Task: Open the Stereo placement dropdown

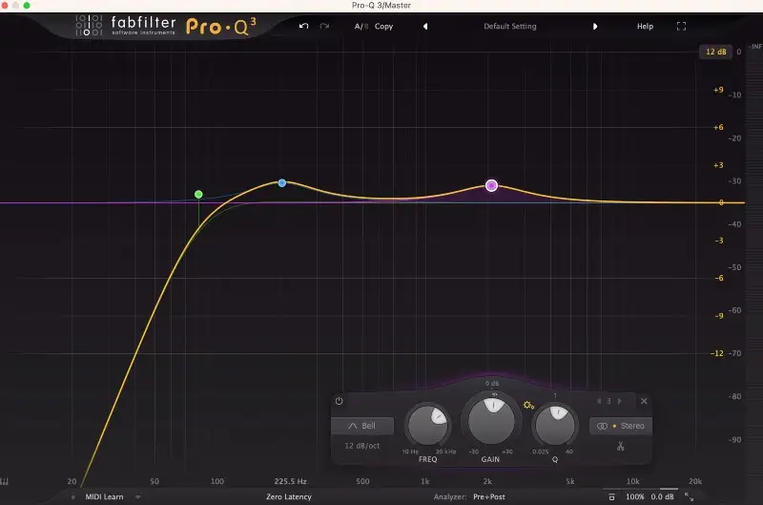Action: (x=620, y=426)
